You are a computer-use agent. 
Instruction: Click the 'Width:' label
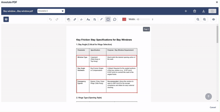[x=132, y=19]
